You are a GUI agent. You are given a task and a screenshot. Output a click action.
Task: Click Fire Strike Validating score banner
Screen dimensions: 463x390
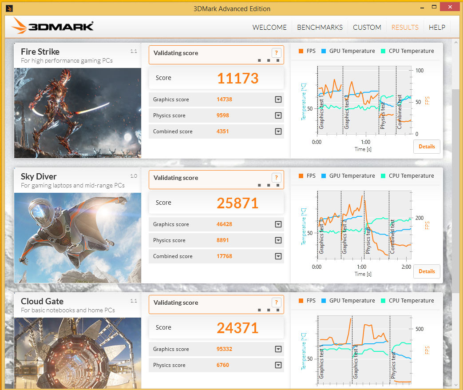(216, 55)
